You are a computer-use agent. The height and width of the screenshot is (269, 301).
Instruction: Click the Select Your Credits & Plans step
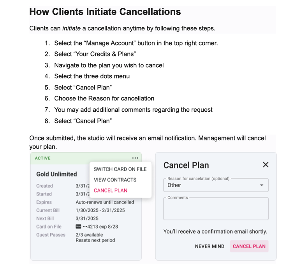95,54
